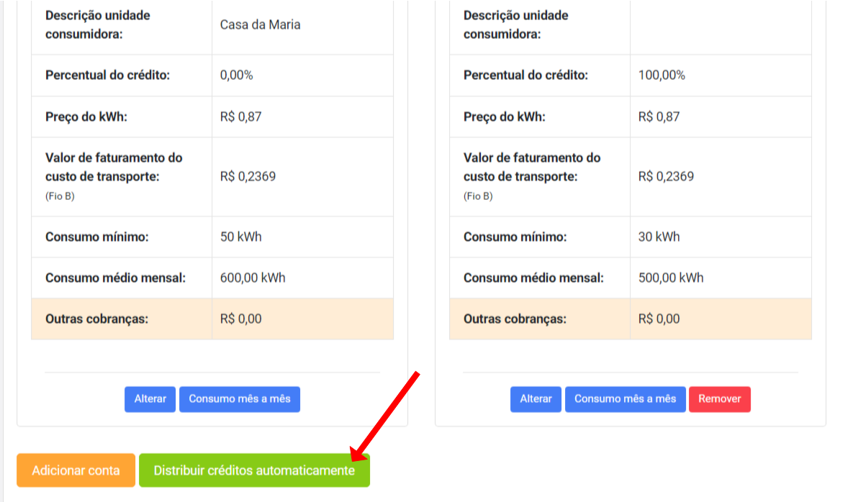Click the 50 kWh minimum consumption value
Viewport: 858px width, 502px height.
click(x=240, y=237)
